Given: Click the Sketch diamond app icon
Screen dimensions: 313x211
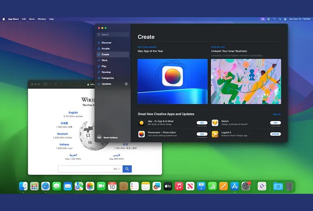Looking at the screenshot, I should (x=215, y=123).
